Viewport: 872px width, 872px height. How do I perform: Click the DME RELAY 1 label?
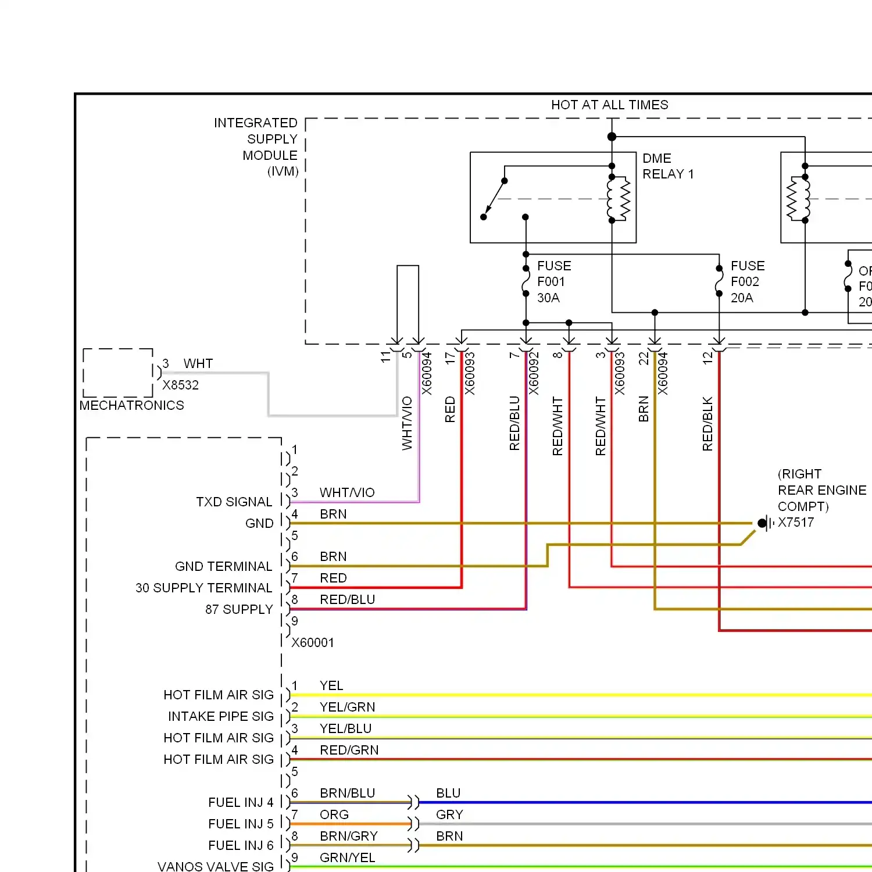pyautogui.click(x=668, y=166)
